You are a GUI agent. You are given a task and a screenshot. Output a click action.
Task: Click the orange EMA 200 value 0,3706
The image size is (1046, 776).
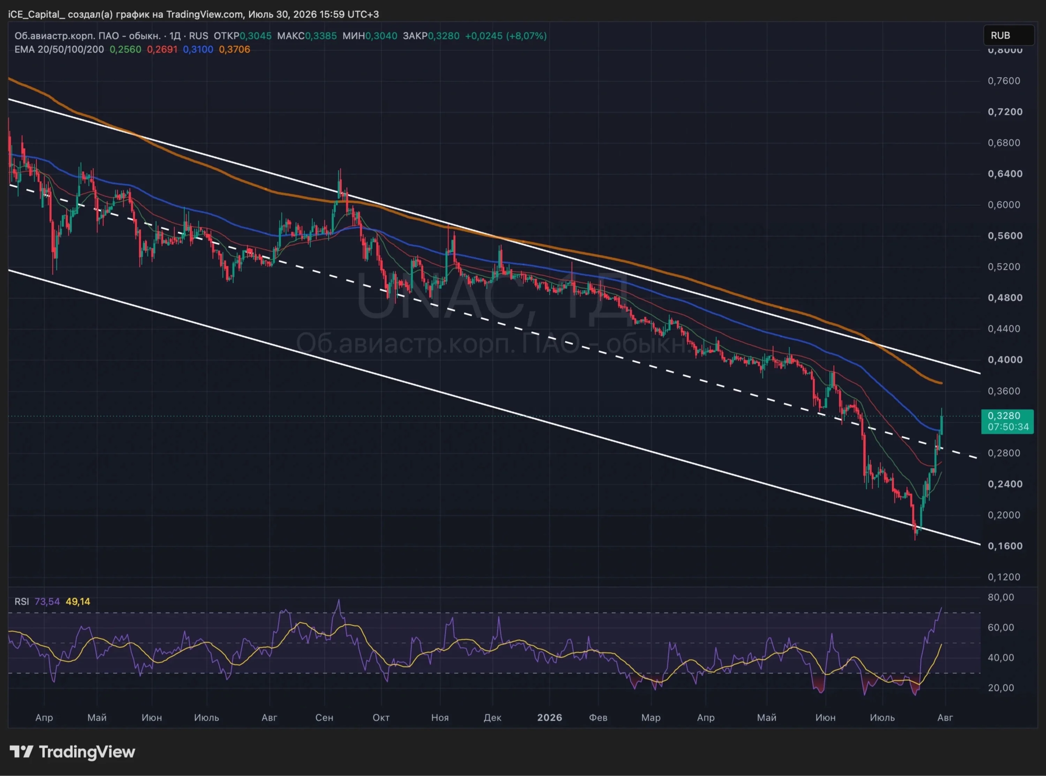(235, 49)
